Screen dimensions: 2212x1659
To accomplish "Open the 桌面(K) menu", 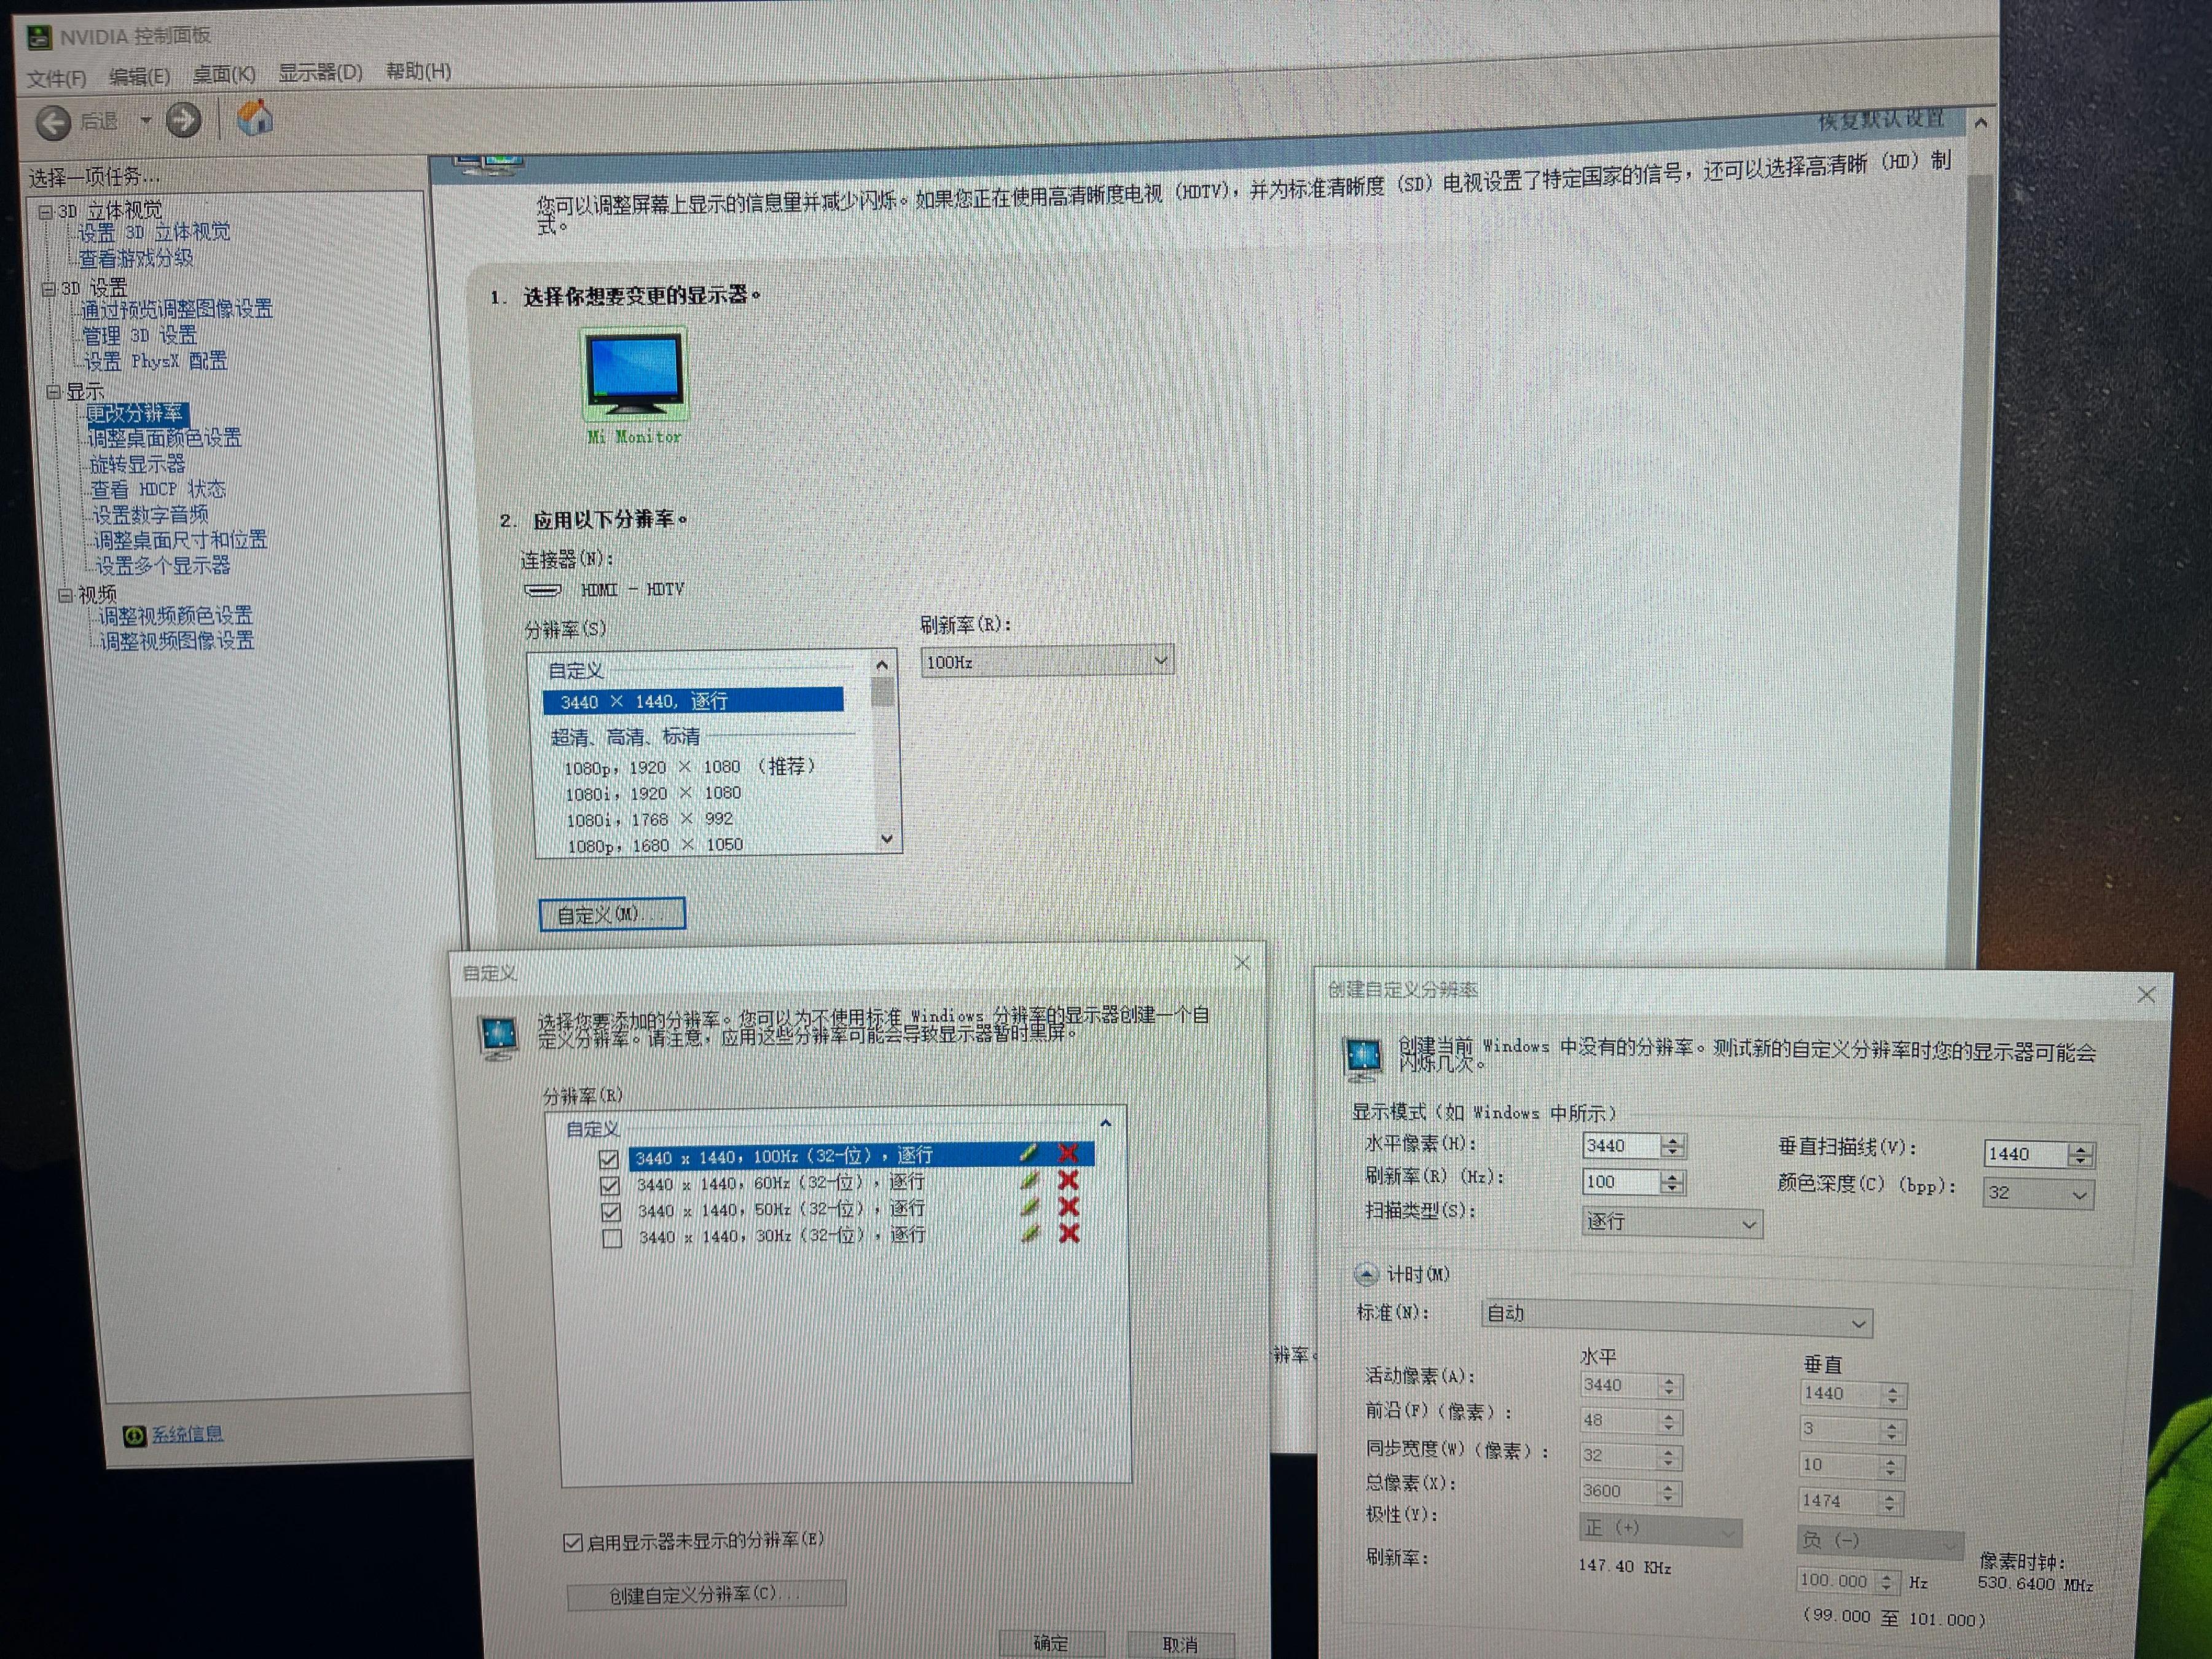I will (x=224, y=75).
